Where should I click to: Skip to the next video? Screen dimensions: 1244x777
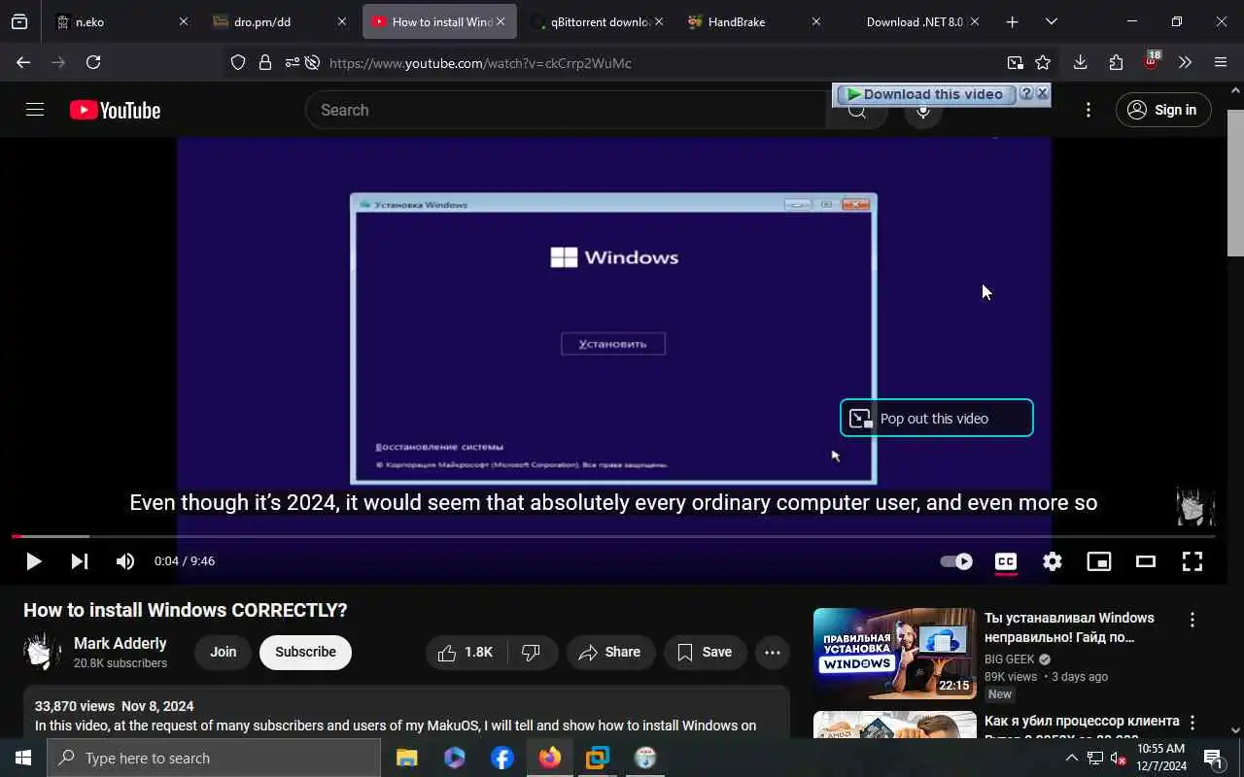[80, 561]
